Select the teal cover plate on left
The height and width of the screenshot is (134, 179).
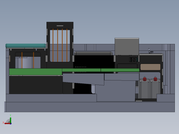(x=25, y=46)
